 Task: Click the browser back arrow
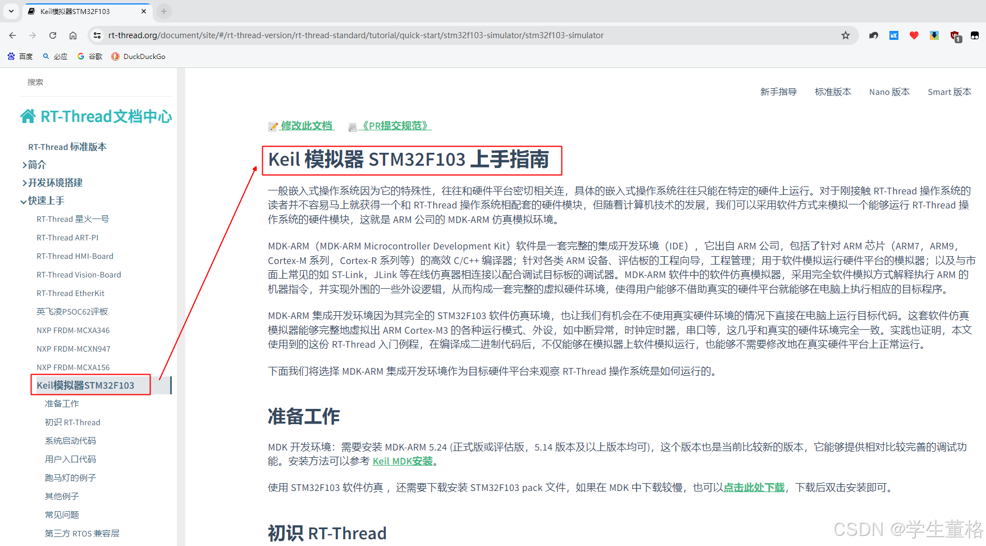12,35
